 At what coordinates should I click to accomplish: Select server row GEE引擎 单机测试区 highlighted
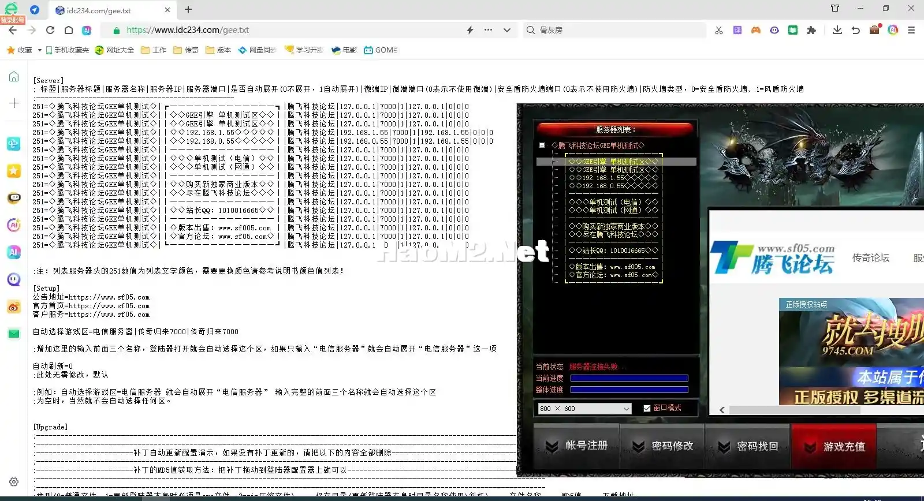tap(616, 162)
